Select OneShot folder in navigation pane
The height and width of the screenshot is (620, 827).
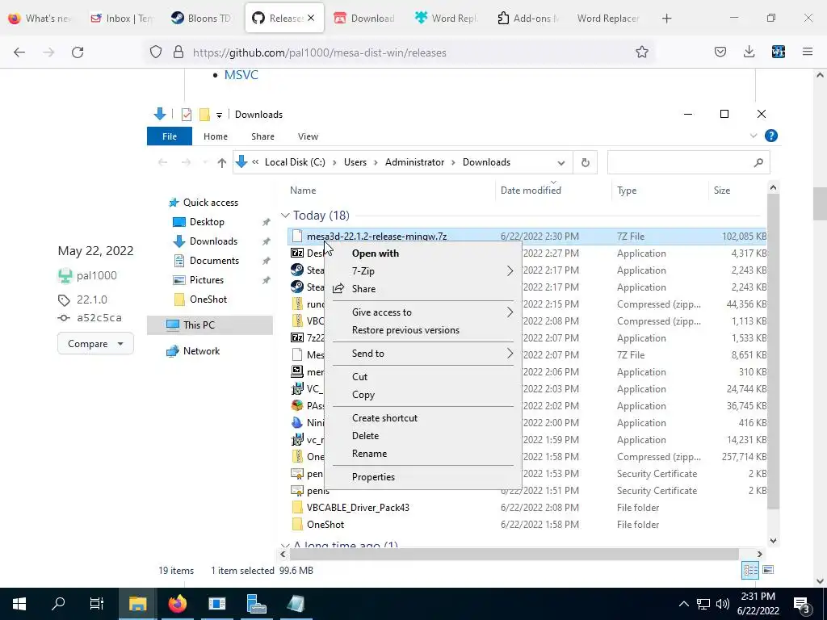208,300
